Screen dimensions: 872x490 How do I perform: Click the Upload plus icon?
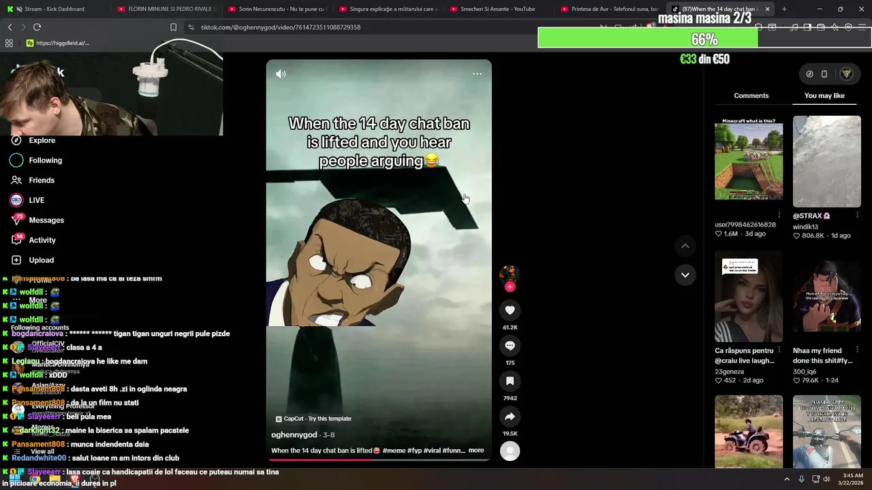pos(16,260)
